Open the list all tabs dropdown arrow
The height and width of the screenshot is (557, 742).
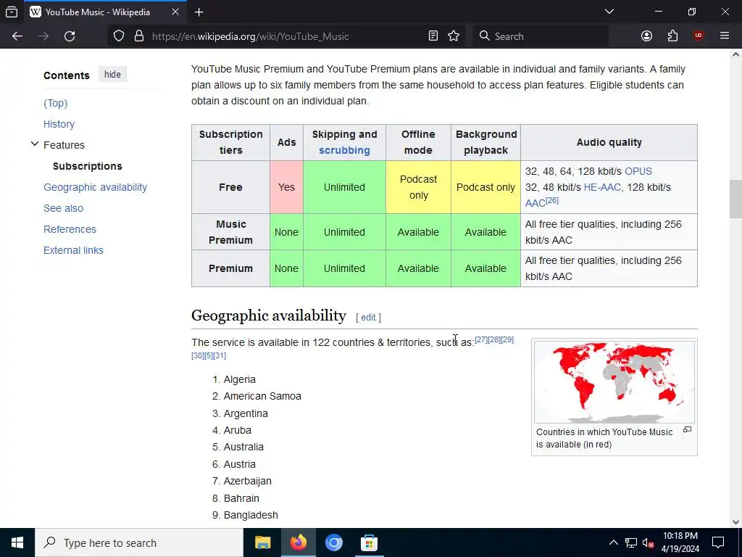tap(609, 12)
